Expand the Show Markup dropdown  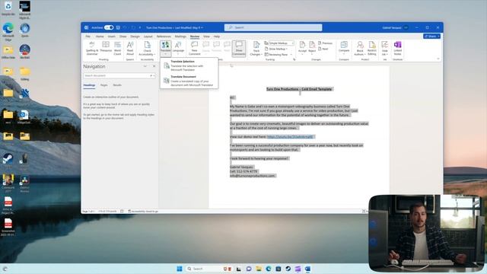pyautogui.click(x=276, y=49)
